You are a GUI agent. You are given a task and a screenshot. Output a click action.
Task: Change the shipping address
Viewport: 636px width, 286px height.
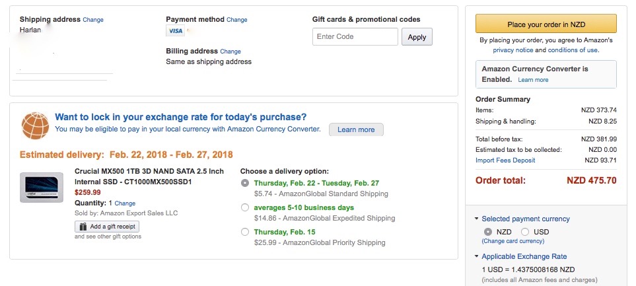(x=93, y=20)
